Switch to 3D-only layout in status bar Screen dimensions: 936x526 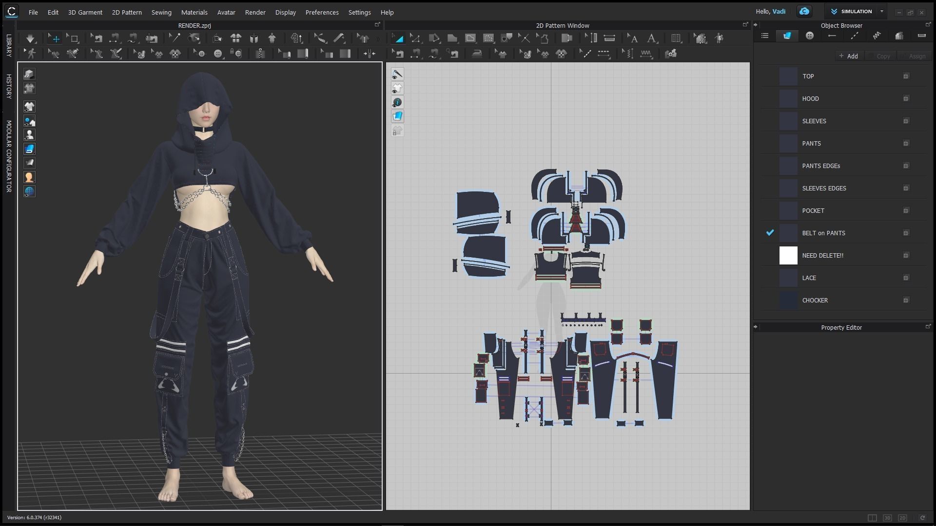tap(887, 518)
